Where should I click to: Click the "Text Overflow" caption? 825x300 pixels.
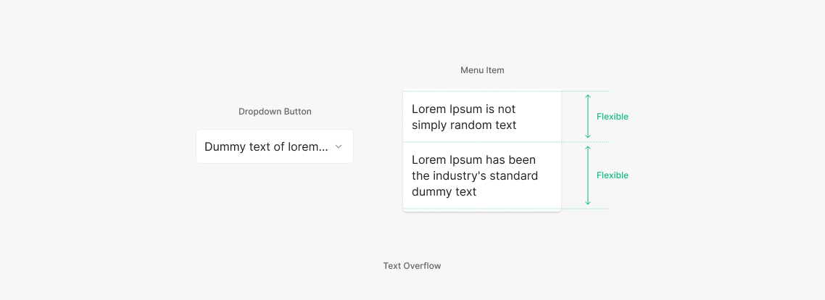pos(412,266)
